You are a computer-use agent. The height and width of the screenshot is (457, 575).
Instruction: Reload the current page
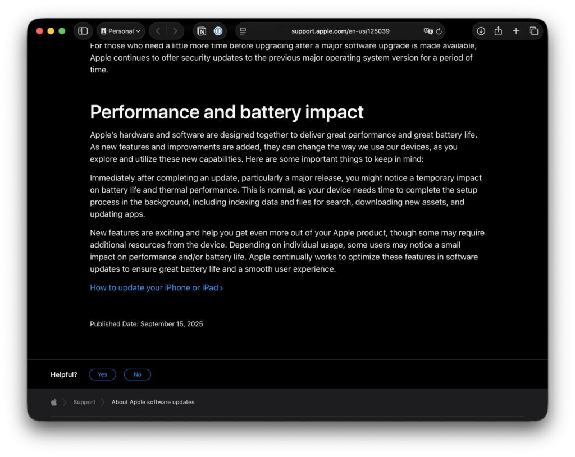(439, 31)
